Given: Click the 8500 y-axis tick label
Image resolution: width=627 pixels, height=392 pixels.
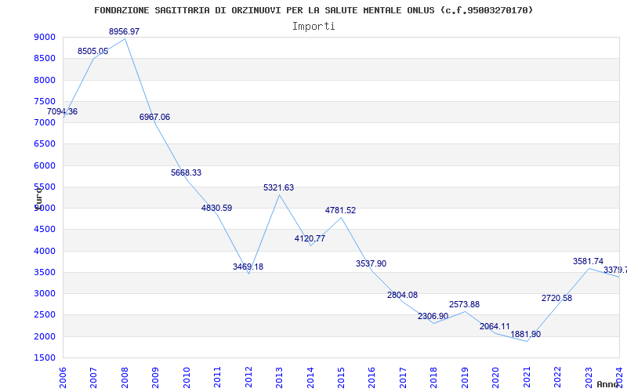Looking at the screenshot, I should tap(44, 58).
